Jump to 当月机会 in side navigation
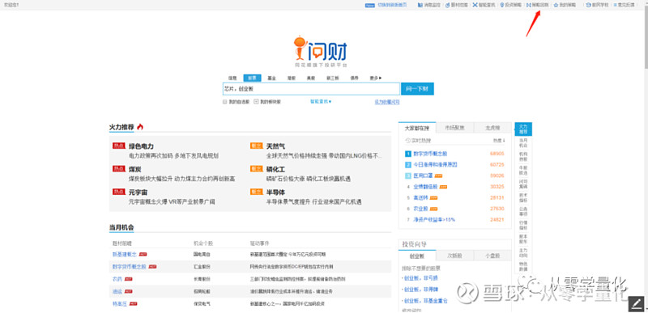Viewport: 648px width, 313px height. click(523, 143)
